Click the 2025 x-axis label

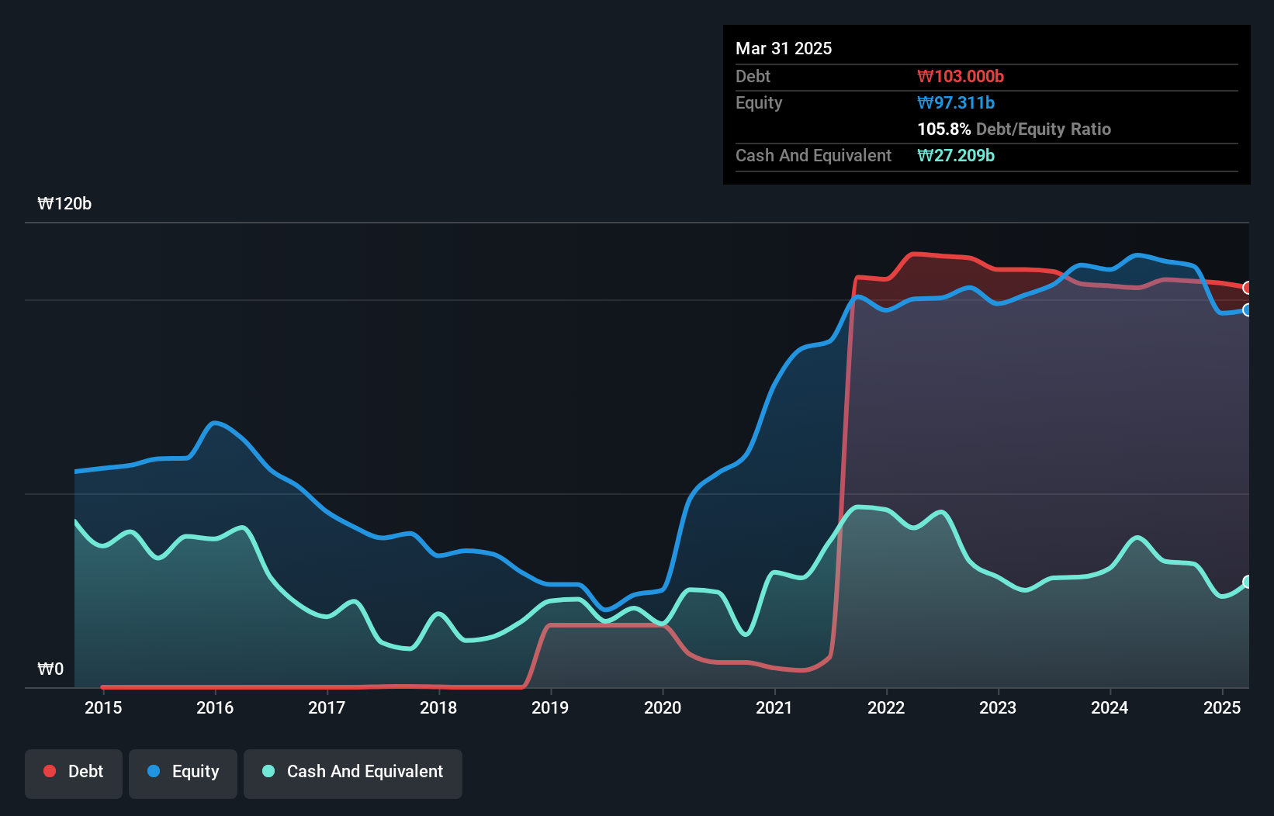pyautogui.click(x=1222, y=707)
